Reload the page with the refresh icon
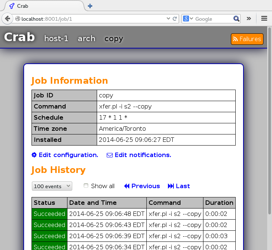 point(175,19)
